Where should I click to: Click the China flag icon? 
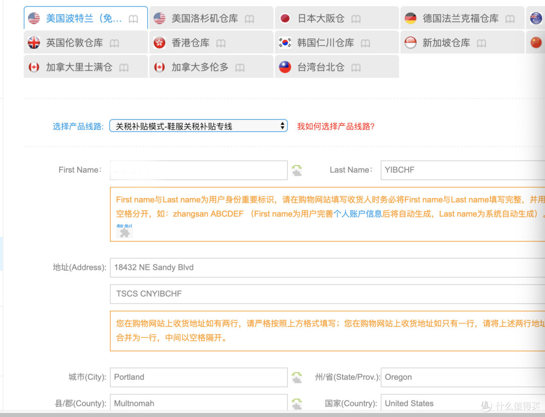coord(536,43)
